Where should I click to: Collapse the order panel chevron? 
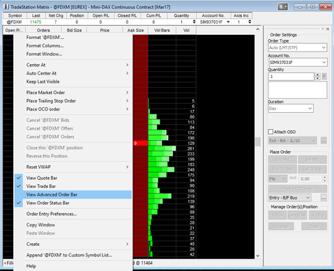point(323,29)
